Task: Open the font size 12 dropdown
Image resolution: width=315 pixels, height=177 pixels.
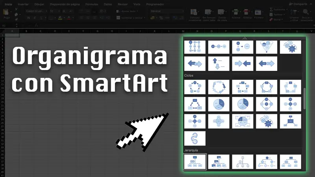Action: coord(55,11)
